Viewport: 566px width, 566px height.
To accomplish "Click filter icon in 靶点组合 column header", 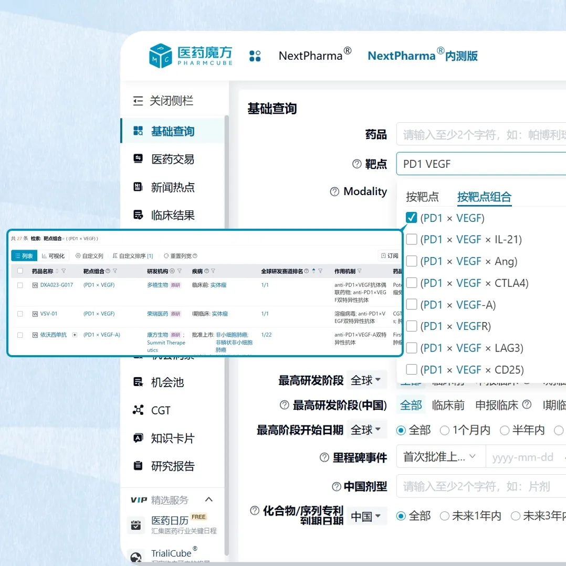I will coord(115,271).
